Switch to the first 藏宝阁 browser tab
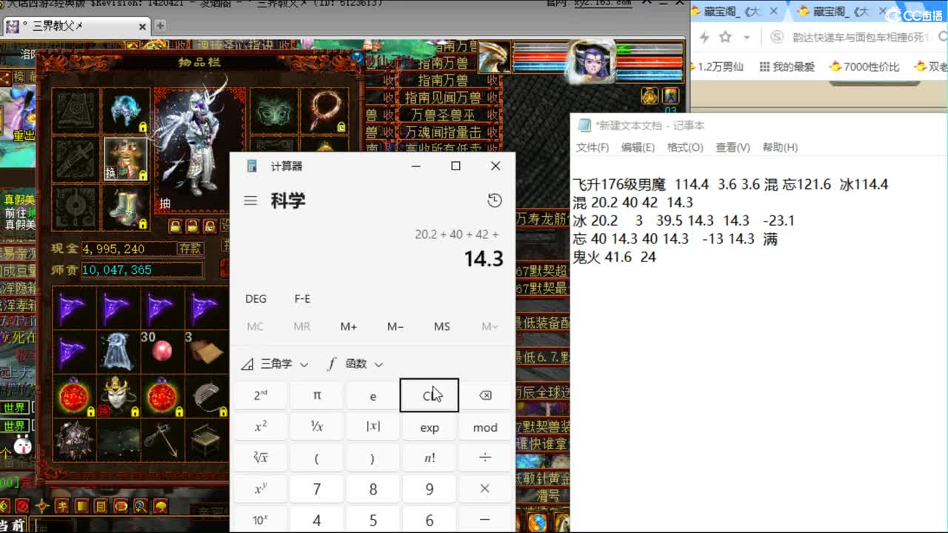The image size is (948, 533). click(735, 12)
